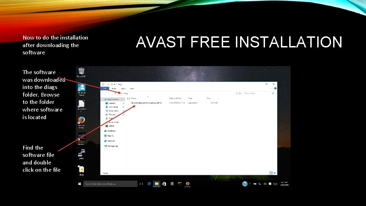Select This PC in the sidebar

tap(109, 136)
